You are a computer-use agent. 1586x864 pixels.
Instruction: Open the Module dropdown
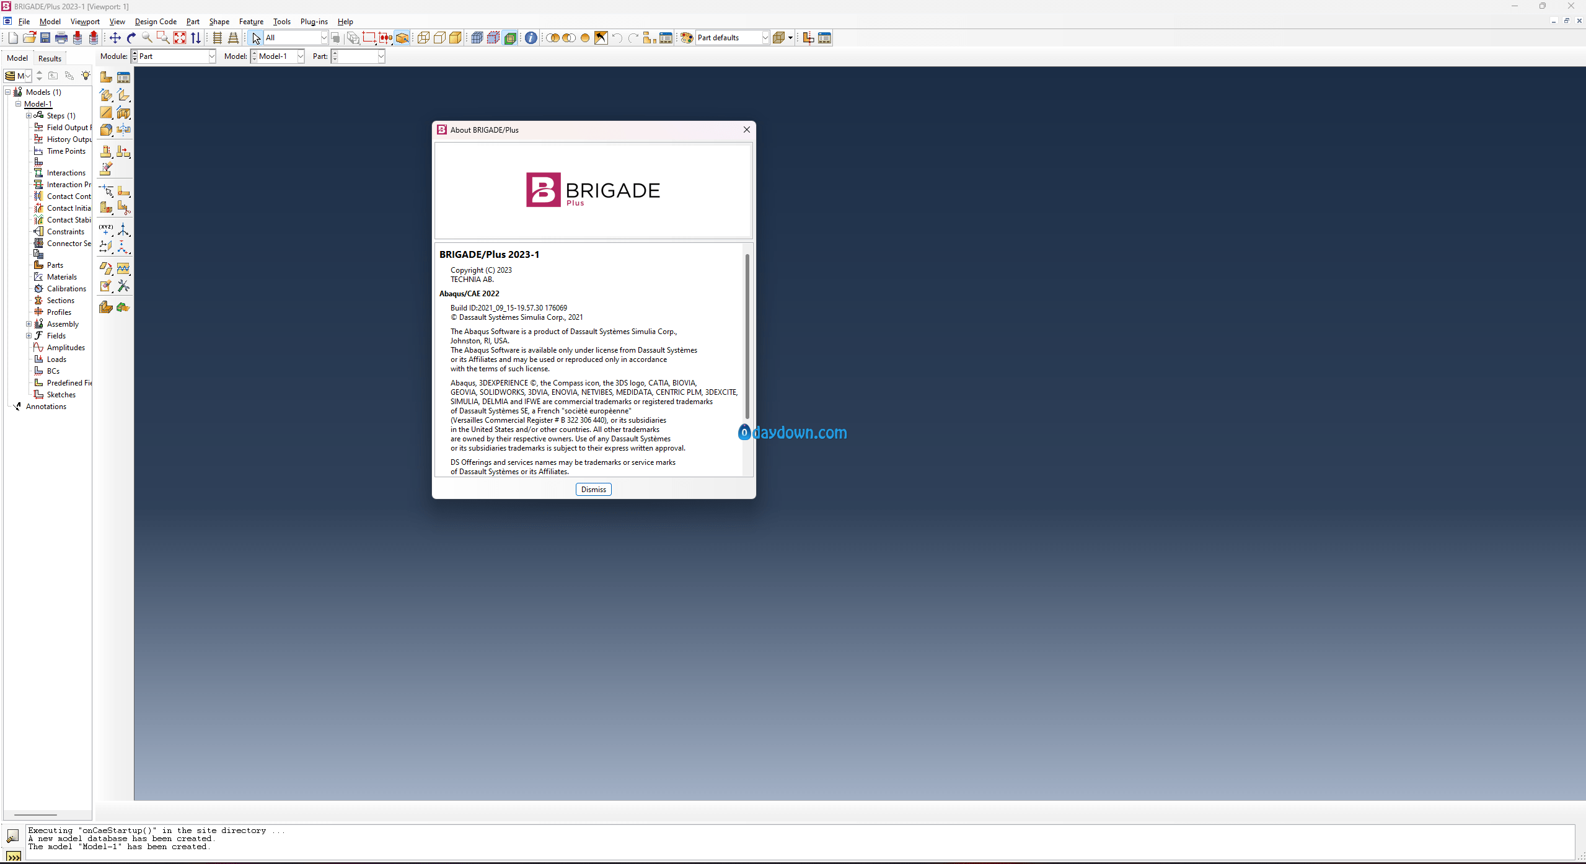(174, 56)
